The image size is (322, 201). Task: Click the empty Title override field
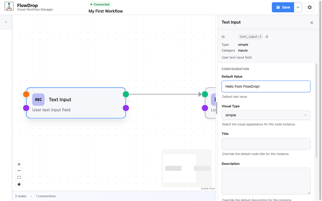pyautogui.click(x=266, y=143)
